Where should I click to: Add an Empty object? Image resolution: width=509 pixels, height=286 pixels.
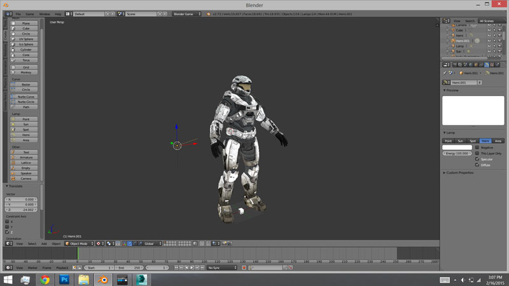24,168
